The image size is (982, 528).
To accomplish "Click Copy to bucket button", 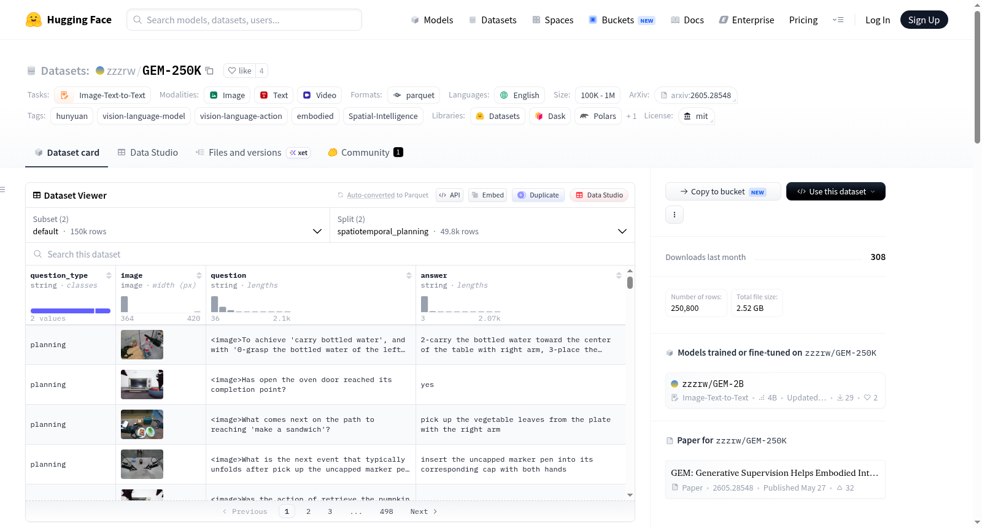I will tap(723, 191).
